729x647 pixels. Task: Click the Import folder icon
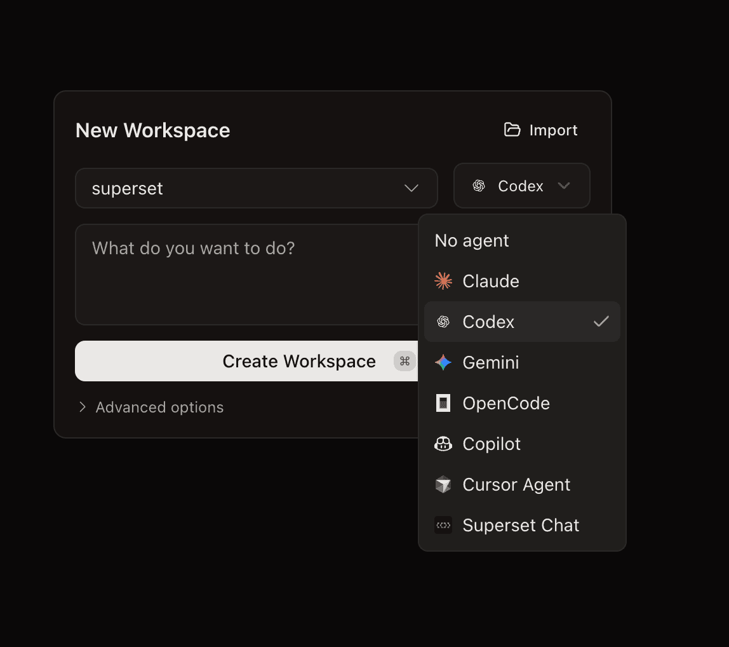(512, 130)
